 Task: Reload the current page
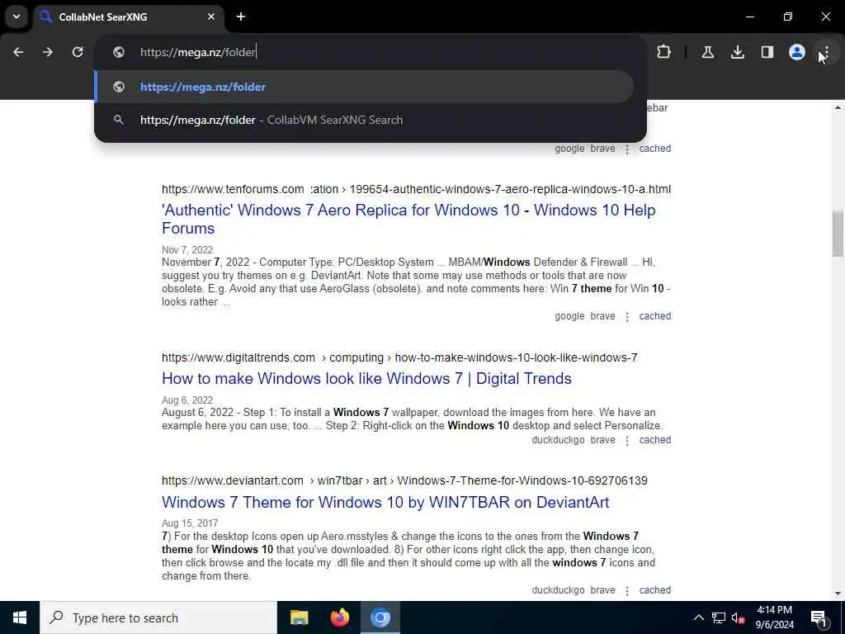click(x=78, y=52)
